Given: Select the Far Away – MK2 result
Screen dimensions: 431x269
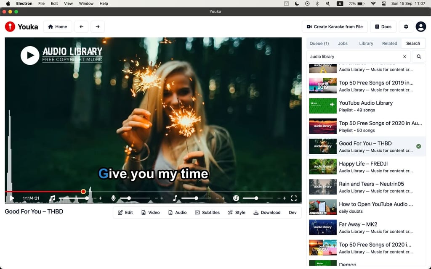Looking at the screenshot, I should click(366, 227).
